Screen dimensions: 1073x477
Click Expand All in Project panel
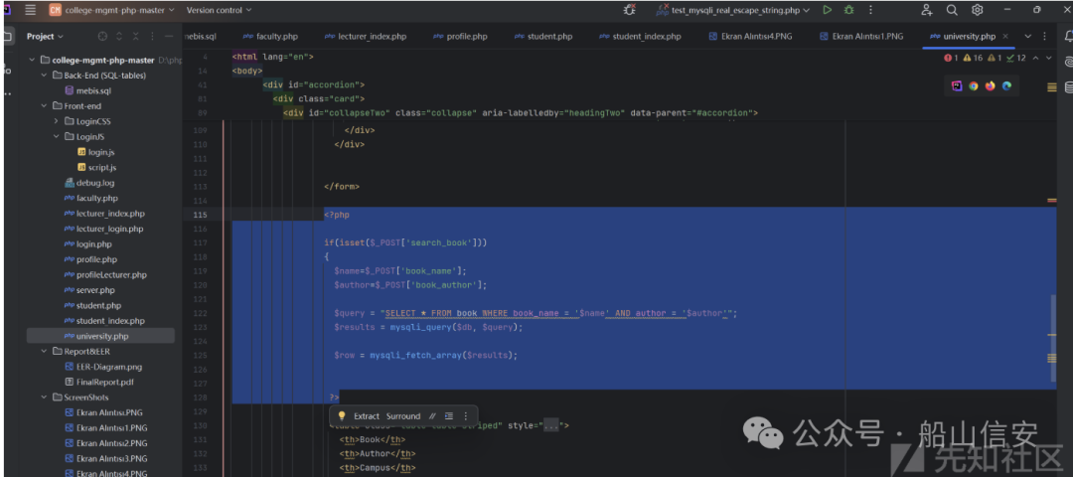(x=119, y=36)
